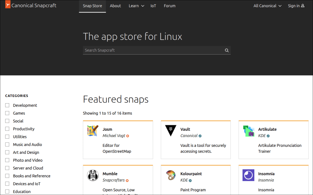Expand the Learn dropdown menu
The image size is (313, 195).
pos(136,6)
